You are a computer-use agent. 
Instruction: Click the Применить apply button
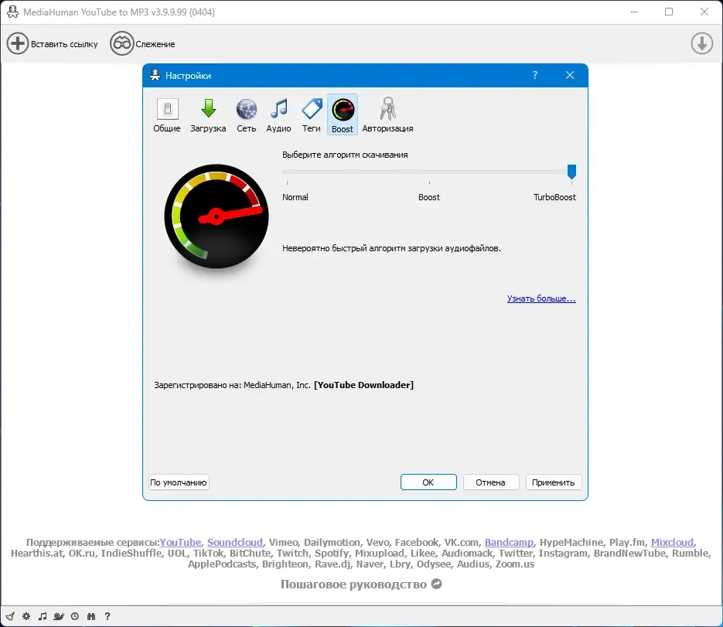click(x=554, y=482)
